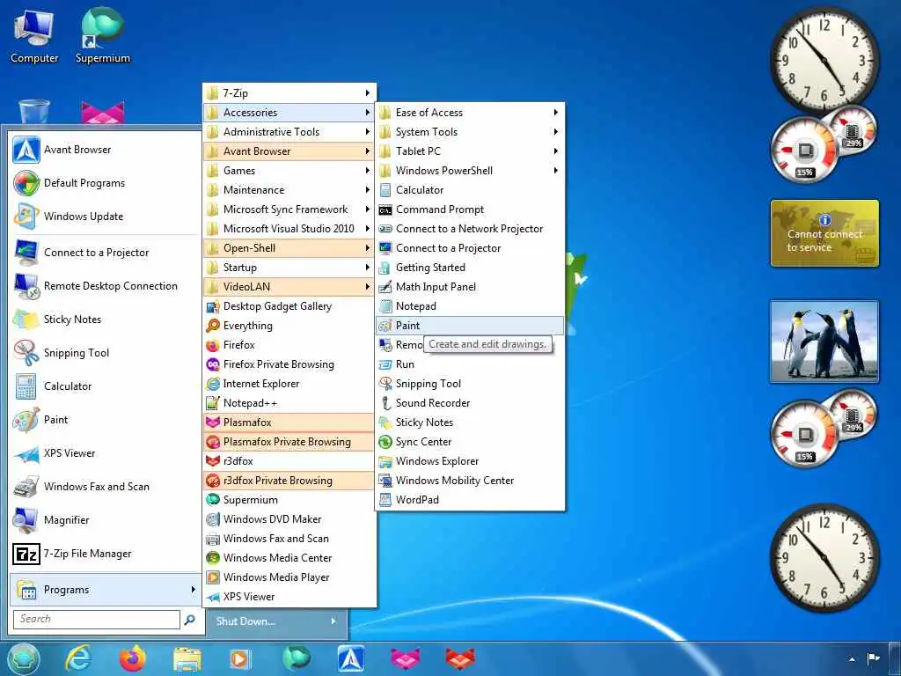This screenshot has width=901, height=676.
Task: Open Computer desktop icon
Action: pyautogui.click(x=34, y=35)
